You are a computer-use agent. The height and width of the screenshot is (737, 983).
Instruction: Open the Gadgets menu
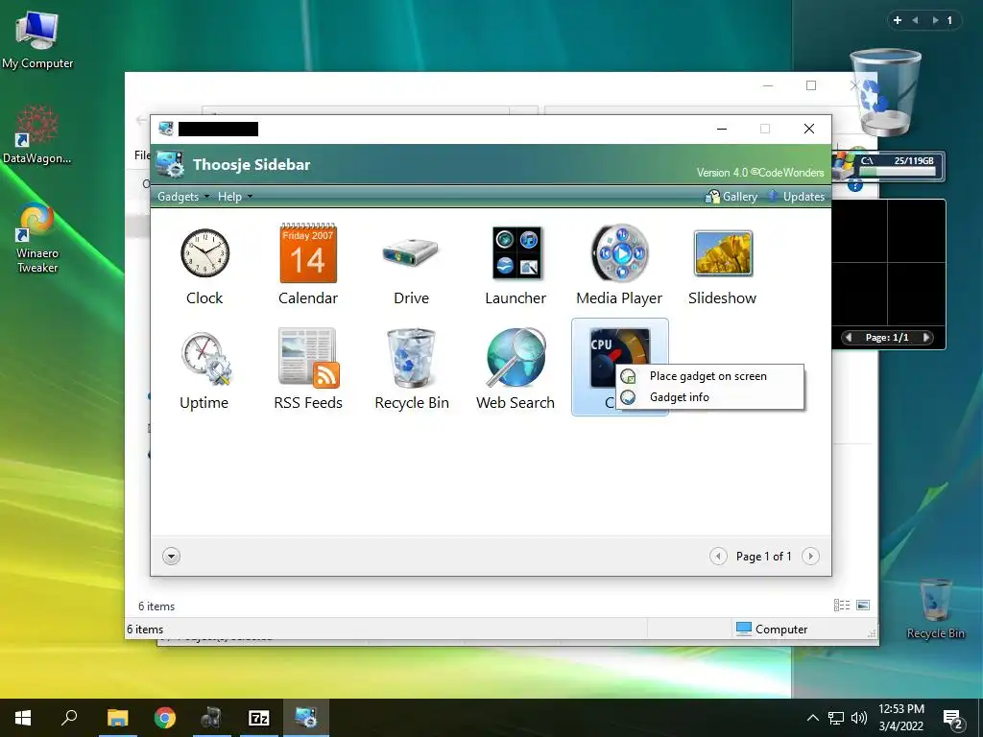[183, 197]
